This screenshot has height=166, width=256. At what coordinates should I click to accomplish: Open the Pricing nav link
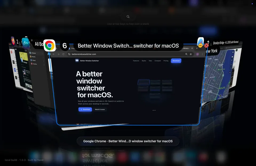[x=166, y=61]
